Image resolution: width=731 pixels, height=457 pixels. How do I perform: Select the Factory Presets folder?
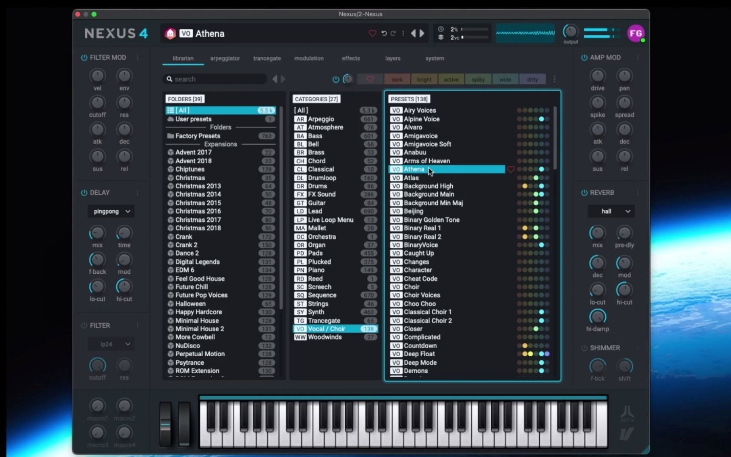221,136
